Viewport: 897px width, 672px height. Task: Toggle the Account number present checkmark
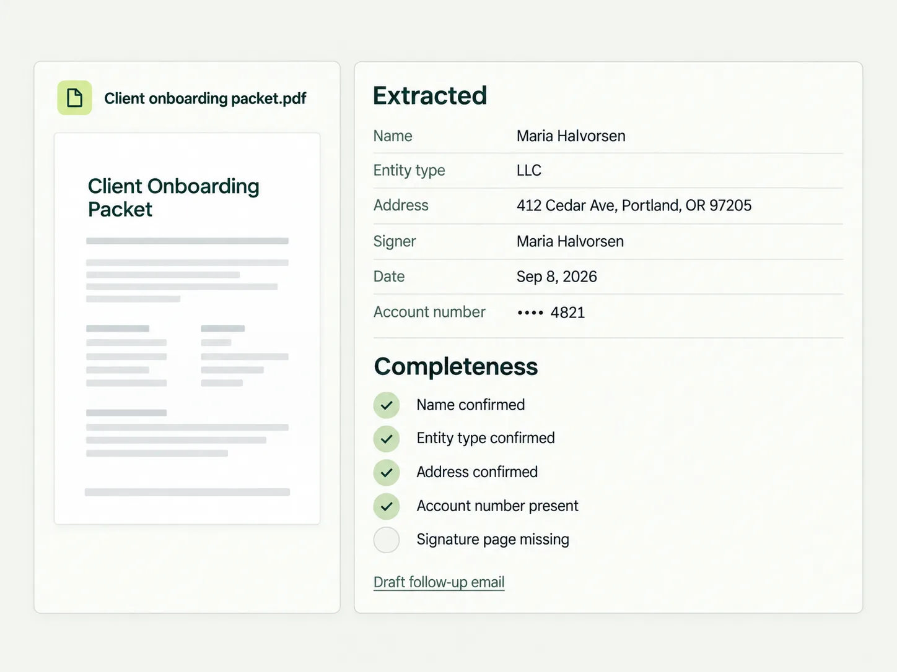point(387,506)
